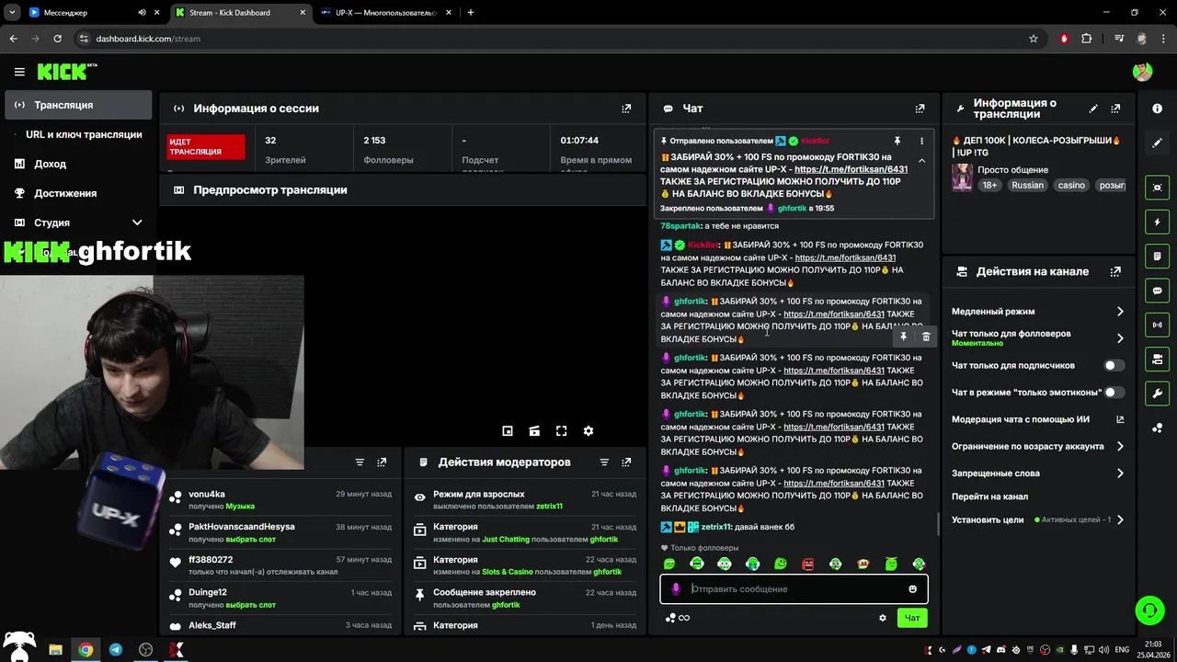This screenshot has width=1177, height=662.
Task: Open the Достижения sidebar page
Action: (78, 193)
